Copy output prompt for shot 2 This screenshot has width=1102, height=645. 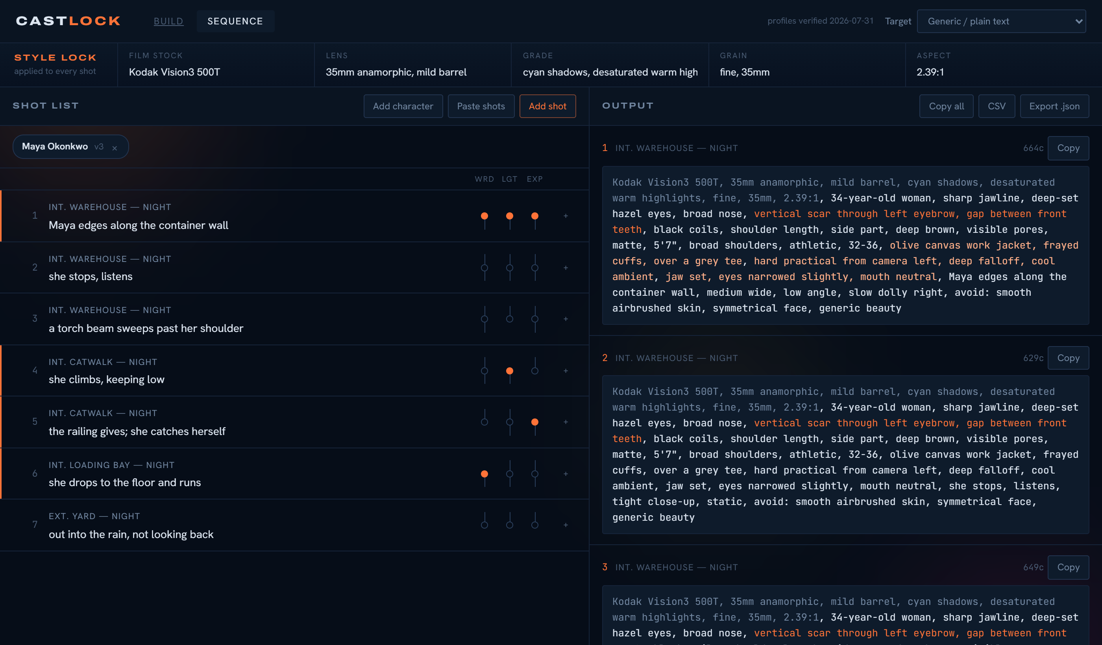[1068, 358]
